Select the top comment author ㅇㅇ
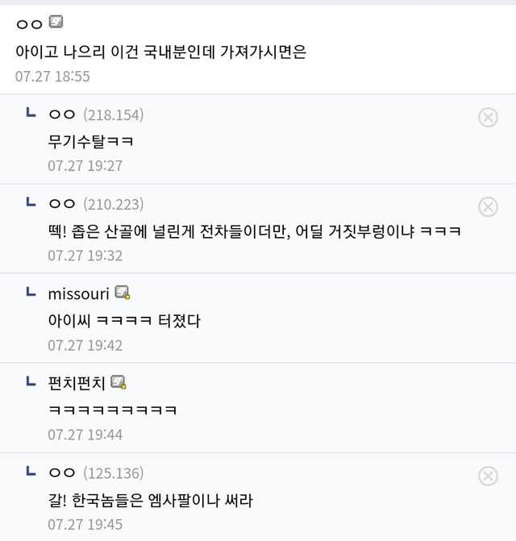This screenshot has height=541, width=516. coord(29,23)
